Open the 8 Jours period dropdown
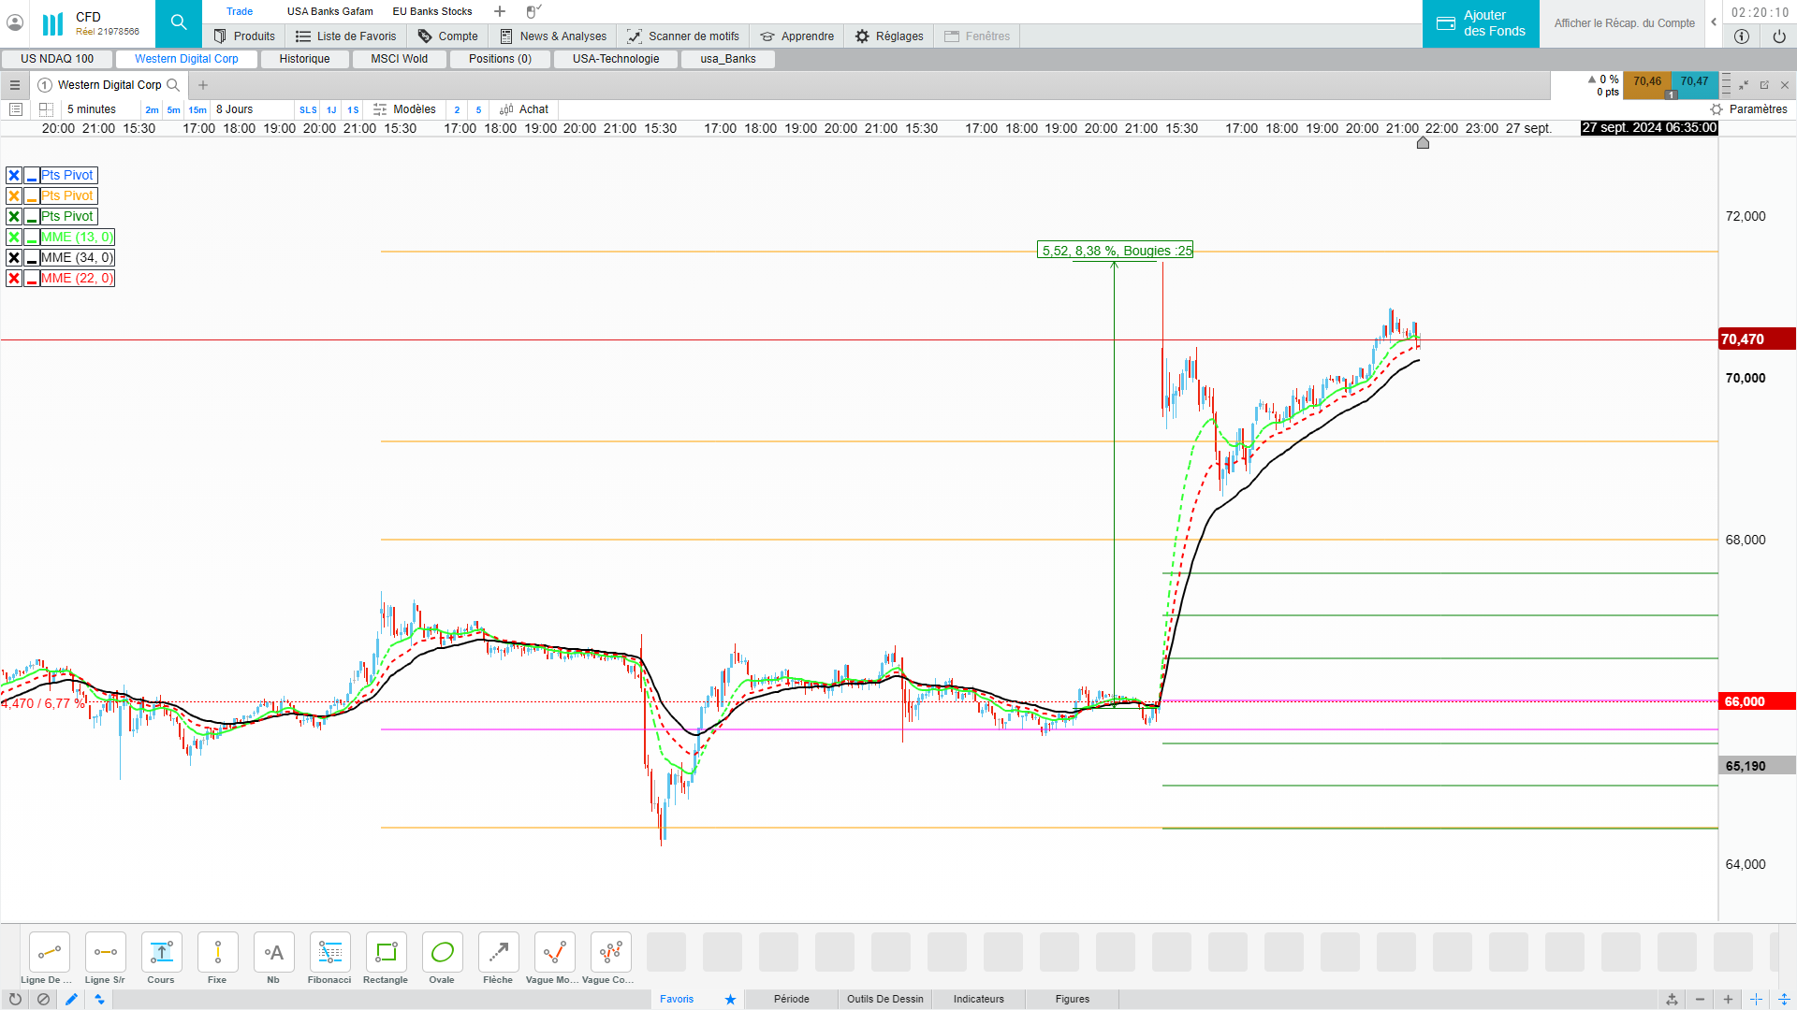1797x1010 pixels. tap(234, 109)
